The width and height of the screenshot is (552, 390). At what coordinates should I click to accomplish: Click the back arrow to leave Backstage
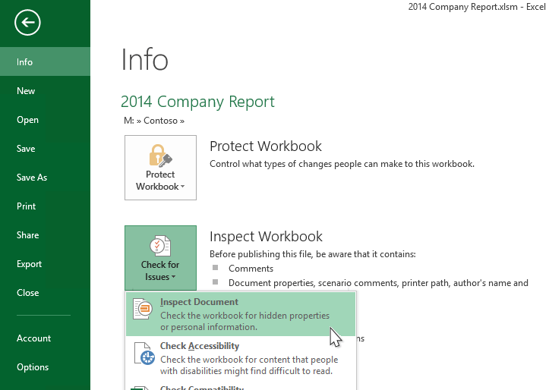point(27,23)
